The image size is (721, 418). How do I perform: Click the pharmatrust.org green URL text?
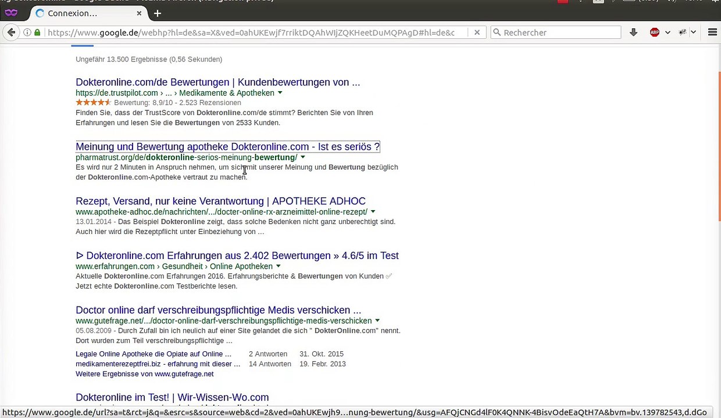pos(186,157)
